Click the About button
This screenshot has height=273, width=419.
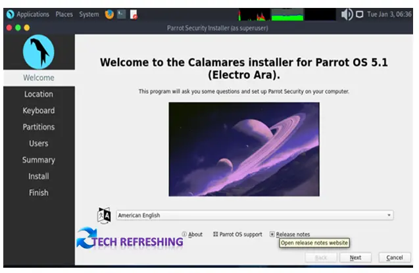click(192, 234)
